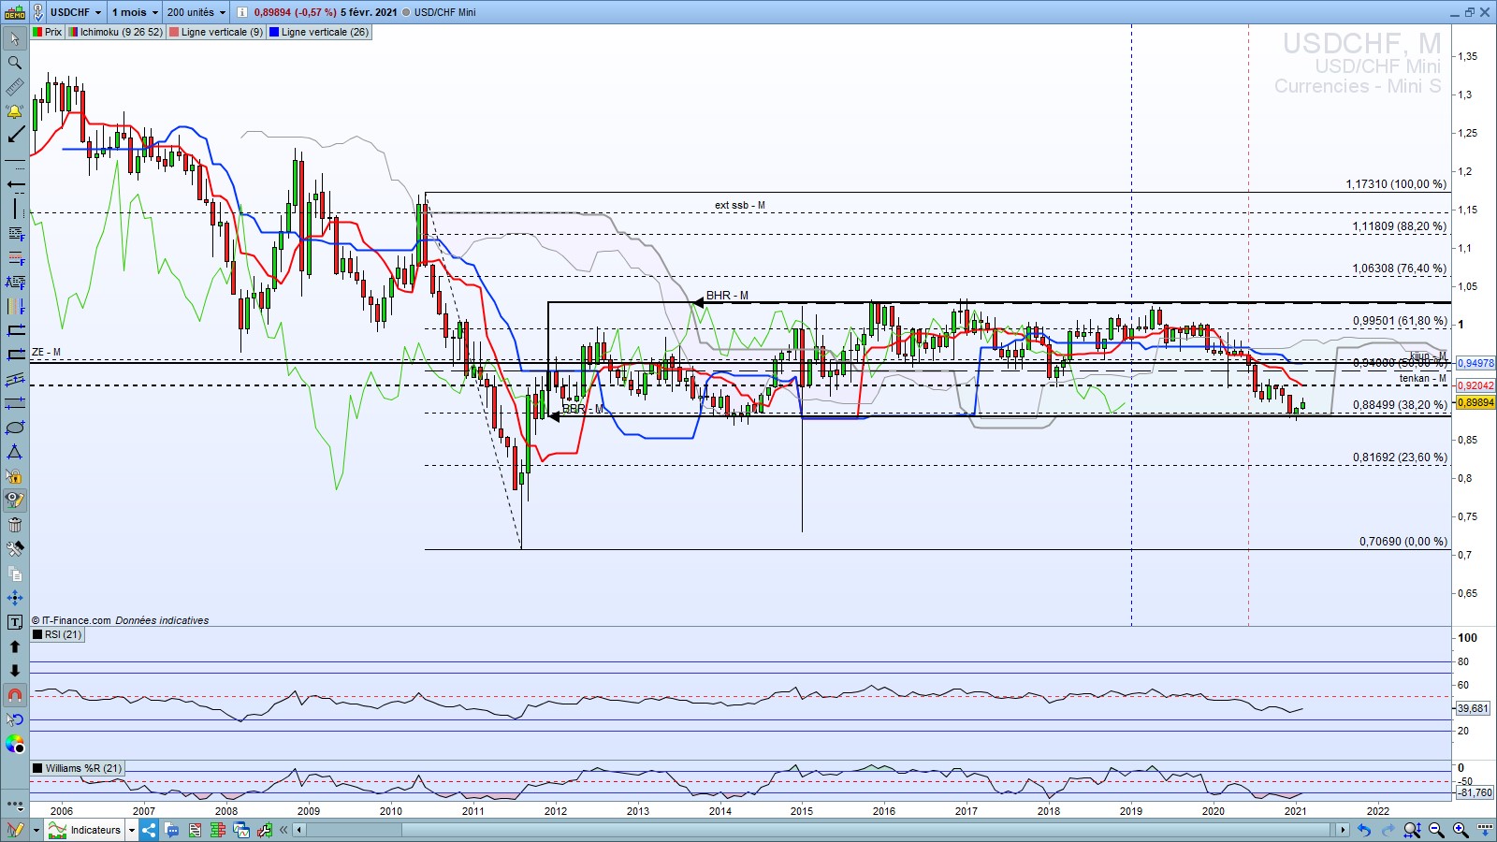Viewport: 1497px width, 842px height.
Task: Click the Indicateurs button
Action: 85,830
